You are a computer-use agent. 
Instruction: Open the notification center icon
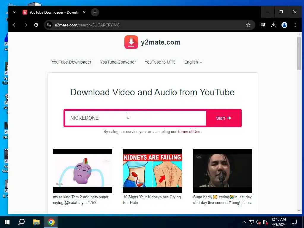point(294,222)
